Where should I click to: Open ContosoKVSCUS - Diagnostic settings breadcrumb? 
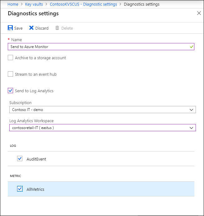[83, 4]
